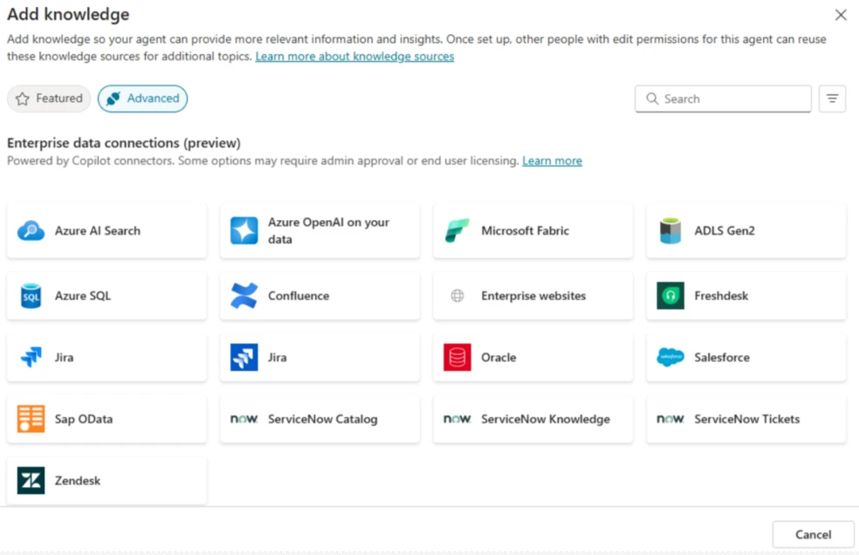Follow the Learn more link under Enterprise data
The image size is (859, 555).
tap(552, 161)
